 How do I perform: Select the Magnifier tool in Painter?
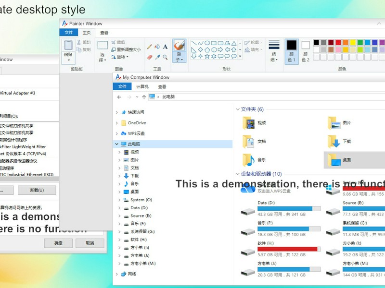click(165, 57)
